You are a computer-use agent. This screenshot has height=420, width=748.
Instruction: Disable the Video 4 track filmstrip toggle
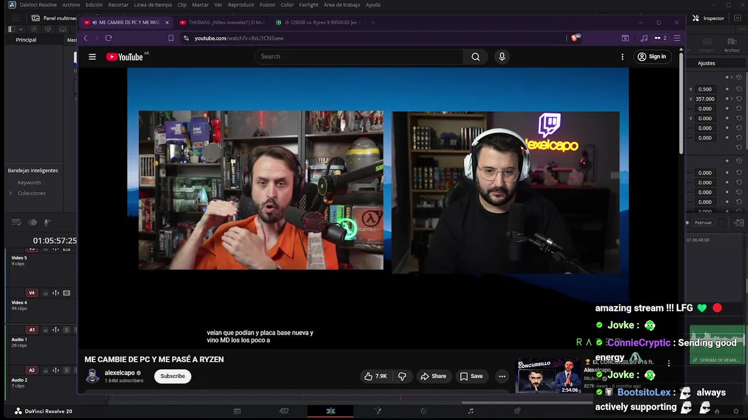pyautogui.click(x=67, y=293)
